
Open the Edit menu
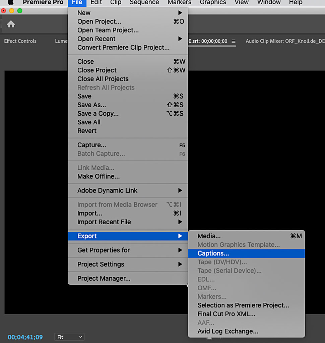click(x=96, y=2)
